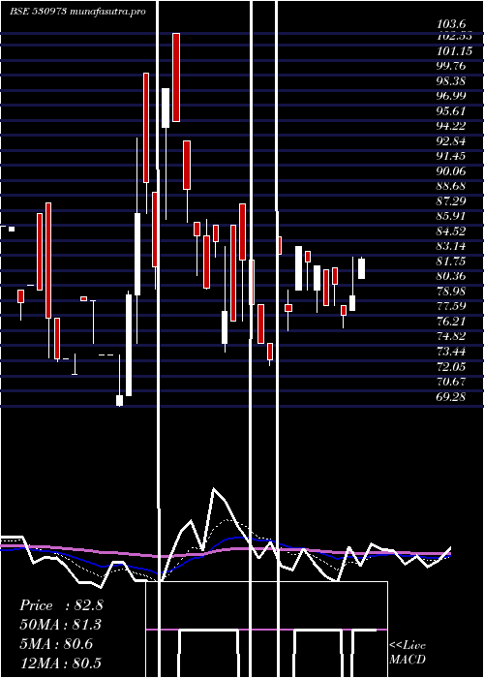Click the 90.06 price axis label

pyautogui.click(x=451, y=171)
